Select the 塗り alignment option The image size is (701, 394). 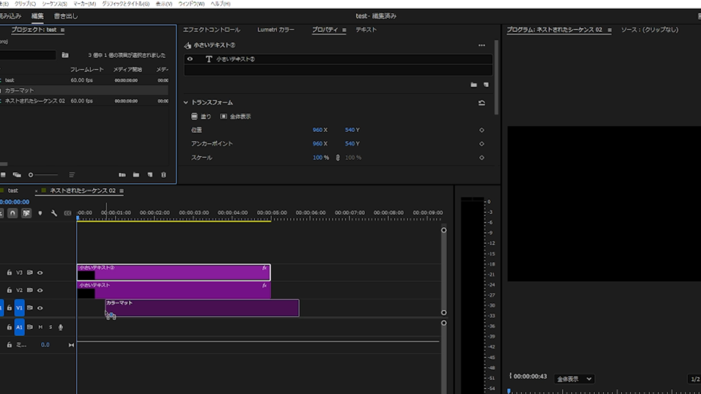(x=201, y=116)
